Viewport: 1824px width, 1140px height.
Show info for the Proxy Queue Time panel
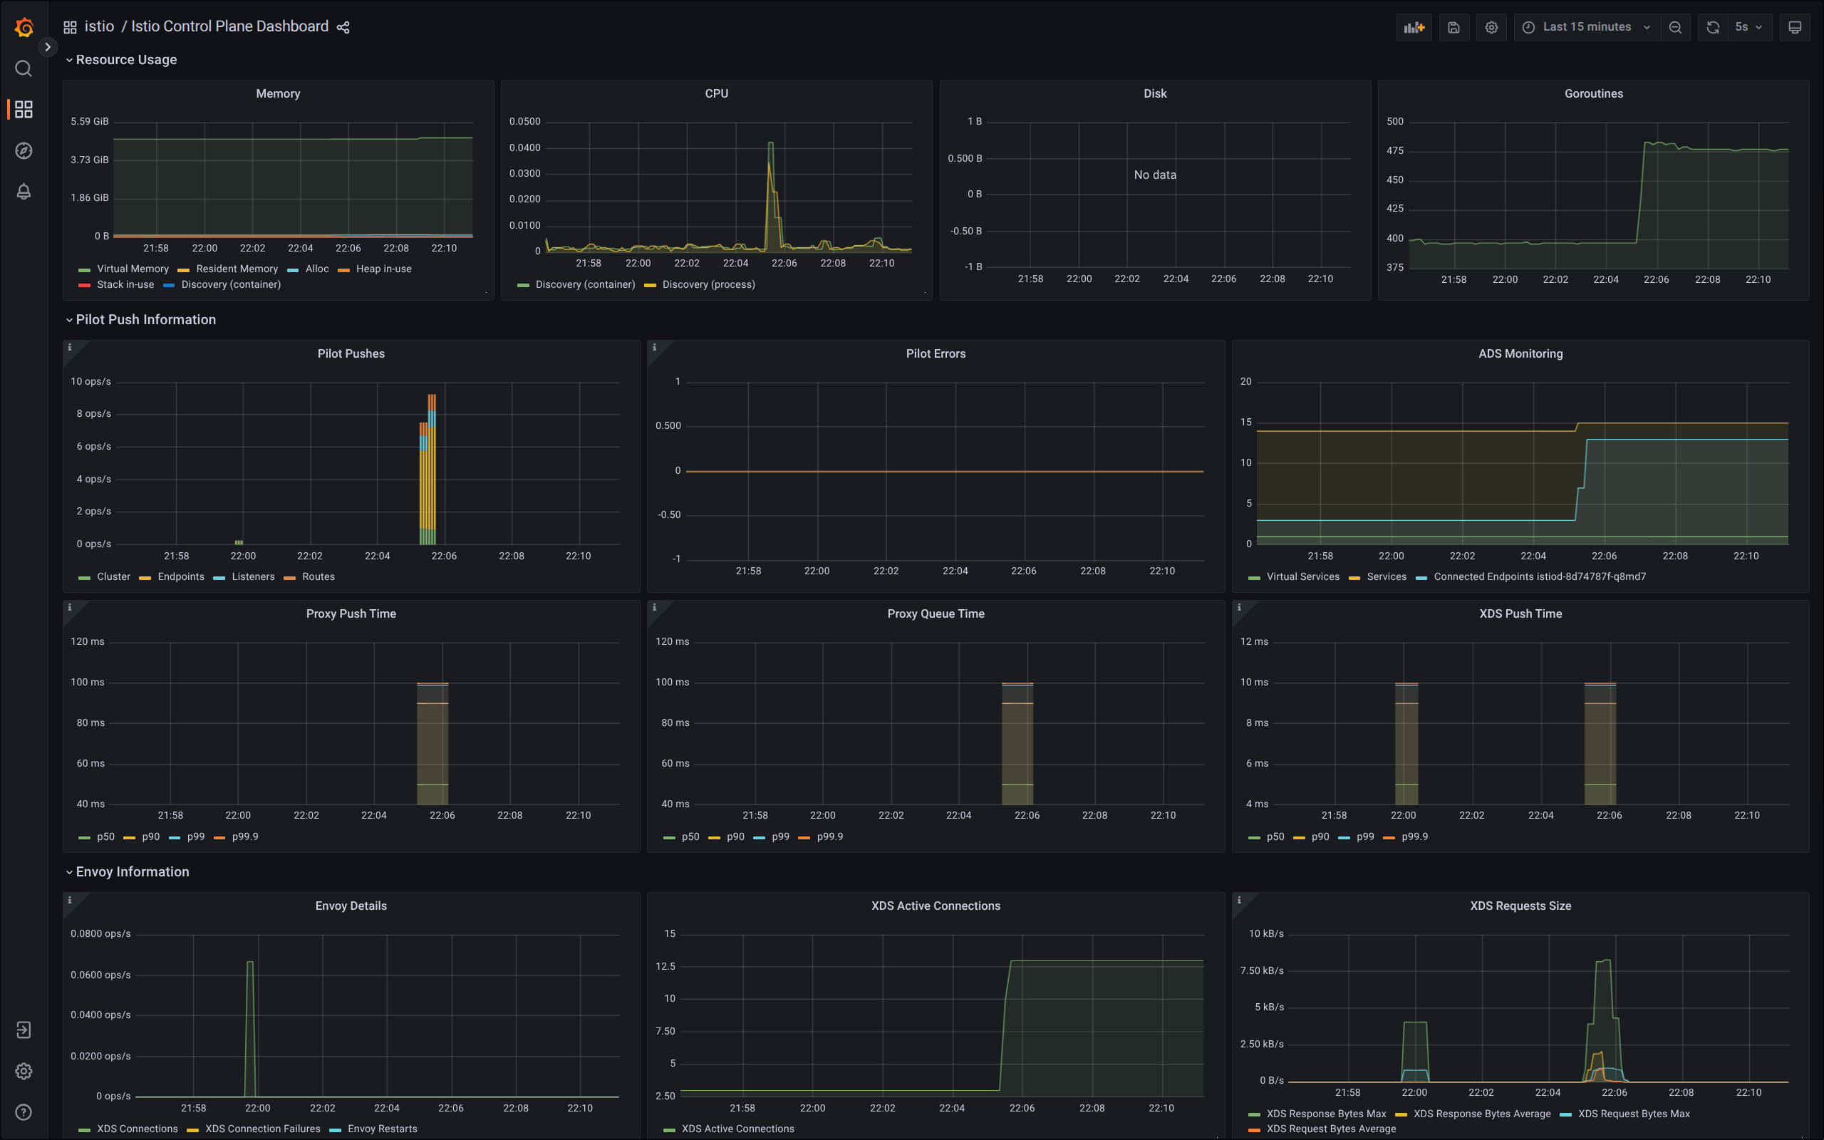654,608
